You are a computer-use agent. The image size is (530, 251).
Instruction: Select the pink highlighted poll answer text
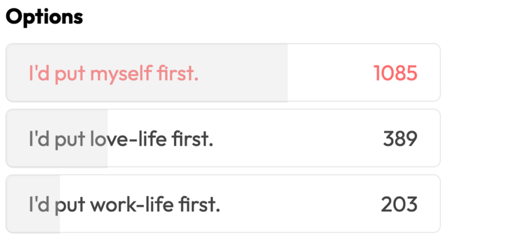(x=114, y=74)
